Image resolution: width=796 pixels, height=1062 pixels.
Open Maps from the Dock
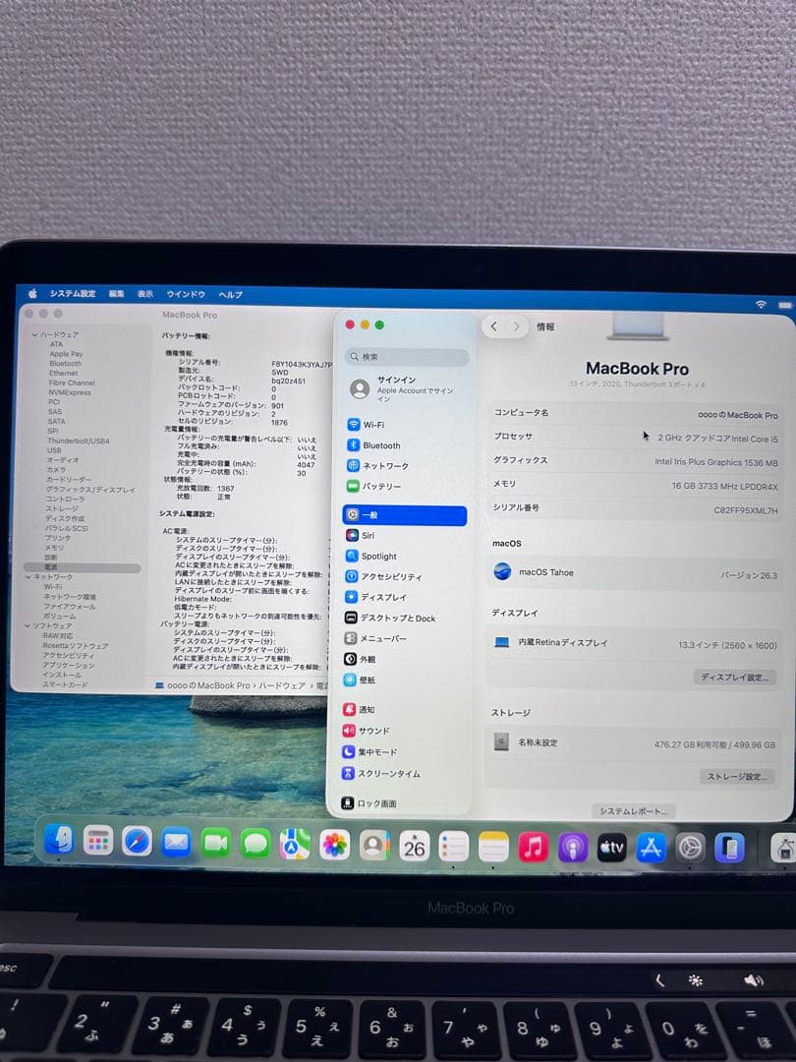coord(295,845)
